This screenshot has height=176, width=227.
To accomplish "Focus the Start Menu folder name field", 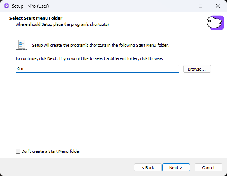I will tap(97, 69).
